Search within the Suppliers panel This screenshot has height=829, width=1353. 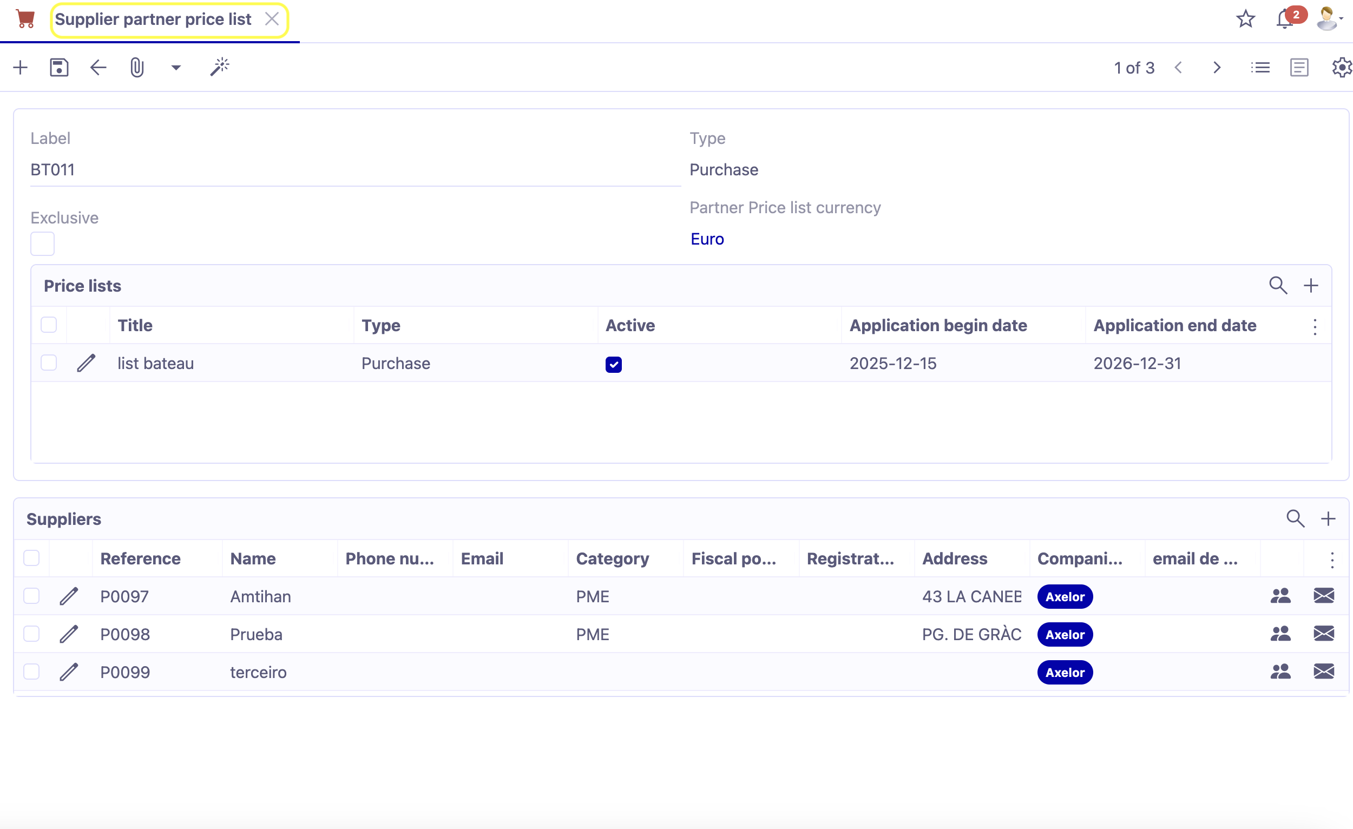(1295, 518)
